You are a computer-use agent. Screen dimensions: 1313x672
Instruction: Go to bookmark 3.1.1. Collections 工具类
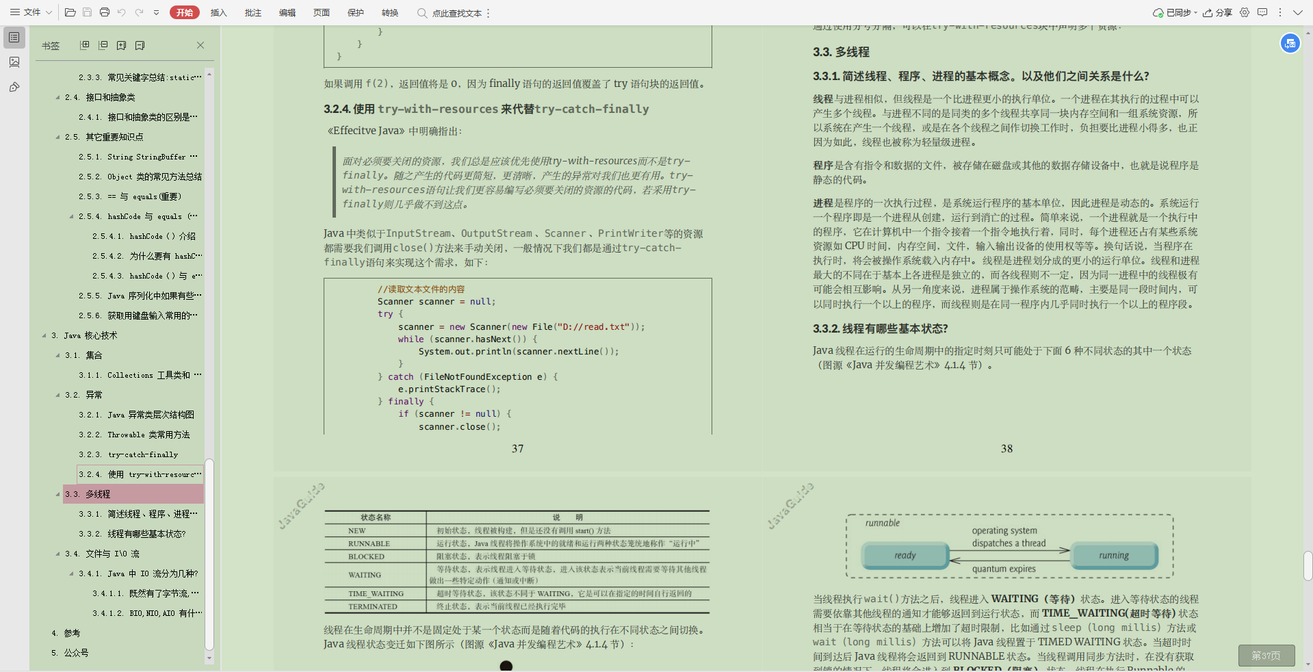[140, 375]
